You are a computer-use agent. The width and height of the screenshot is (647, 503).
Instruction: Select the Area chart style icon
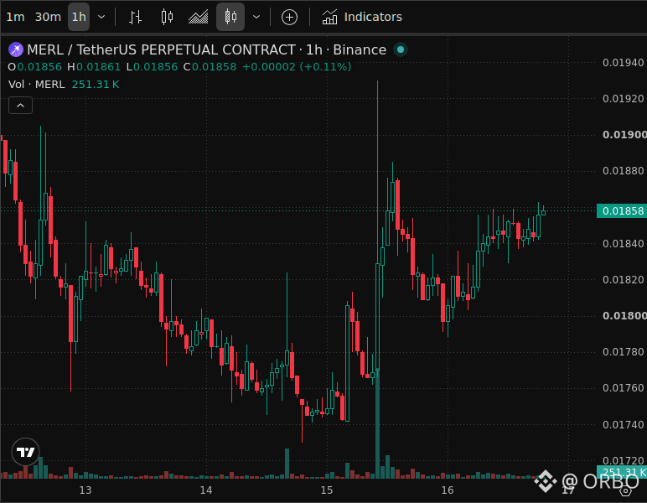[198, 17]
